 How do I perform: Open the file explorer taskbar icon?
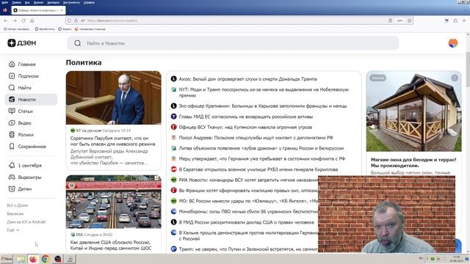(x=21, y=259)
